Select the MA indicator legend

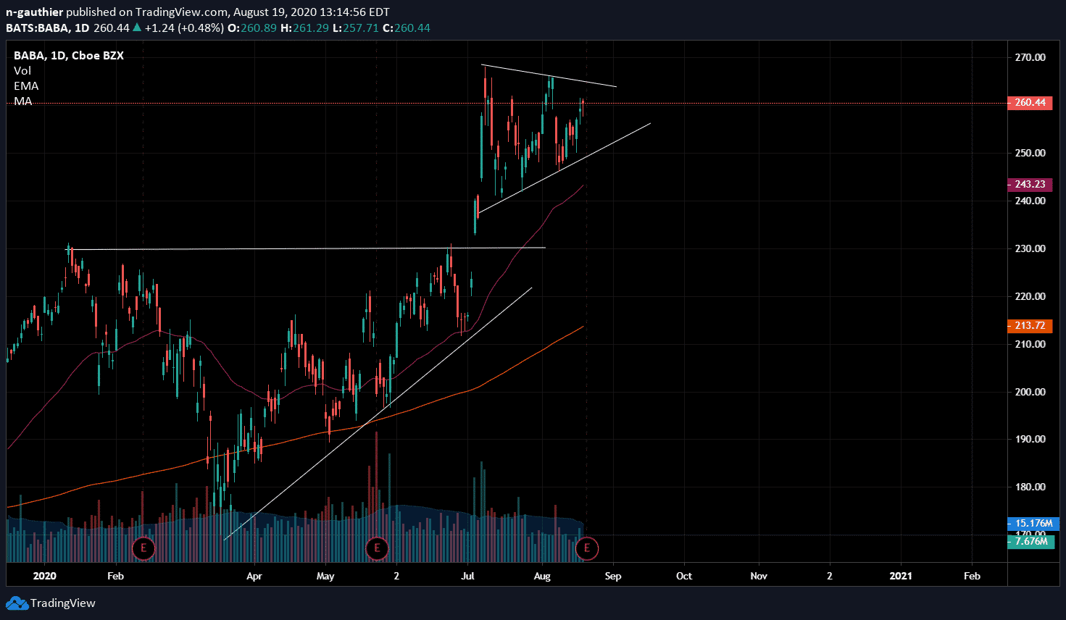coord(23,101)
